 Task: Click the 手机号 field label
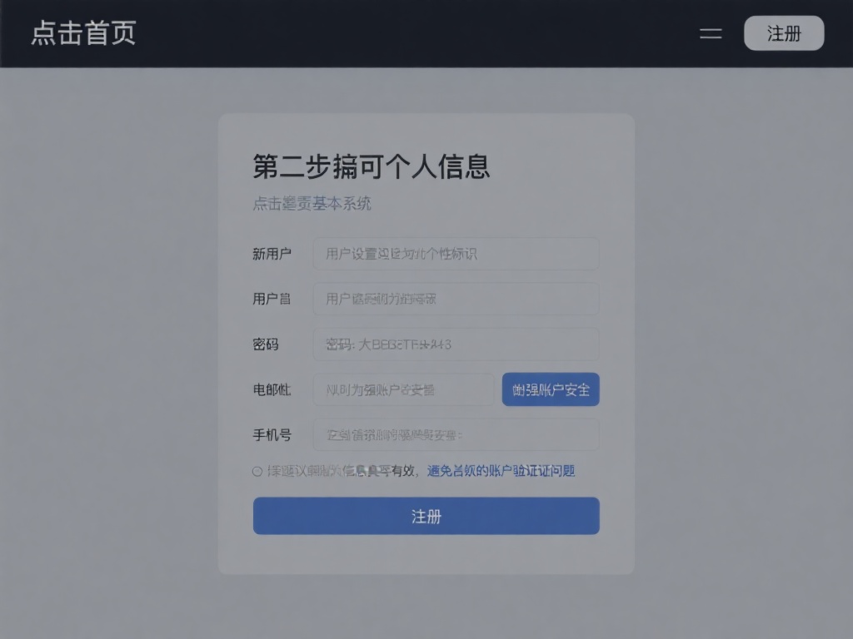coord(272,434)
